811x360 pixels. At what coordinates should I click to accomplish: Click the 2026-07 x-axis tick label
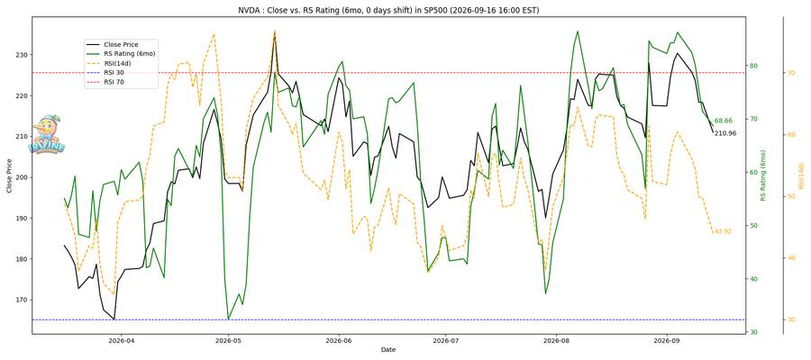(448, 340)
